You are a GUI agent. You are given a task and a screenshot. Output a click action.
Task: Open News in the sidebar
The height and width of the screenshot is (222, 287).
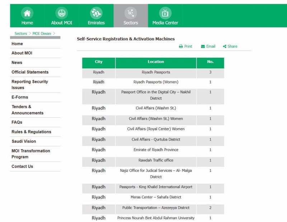click(x=17, y=63)
